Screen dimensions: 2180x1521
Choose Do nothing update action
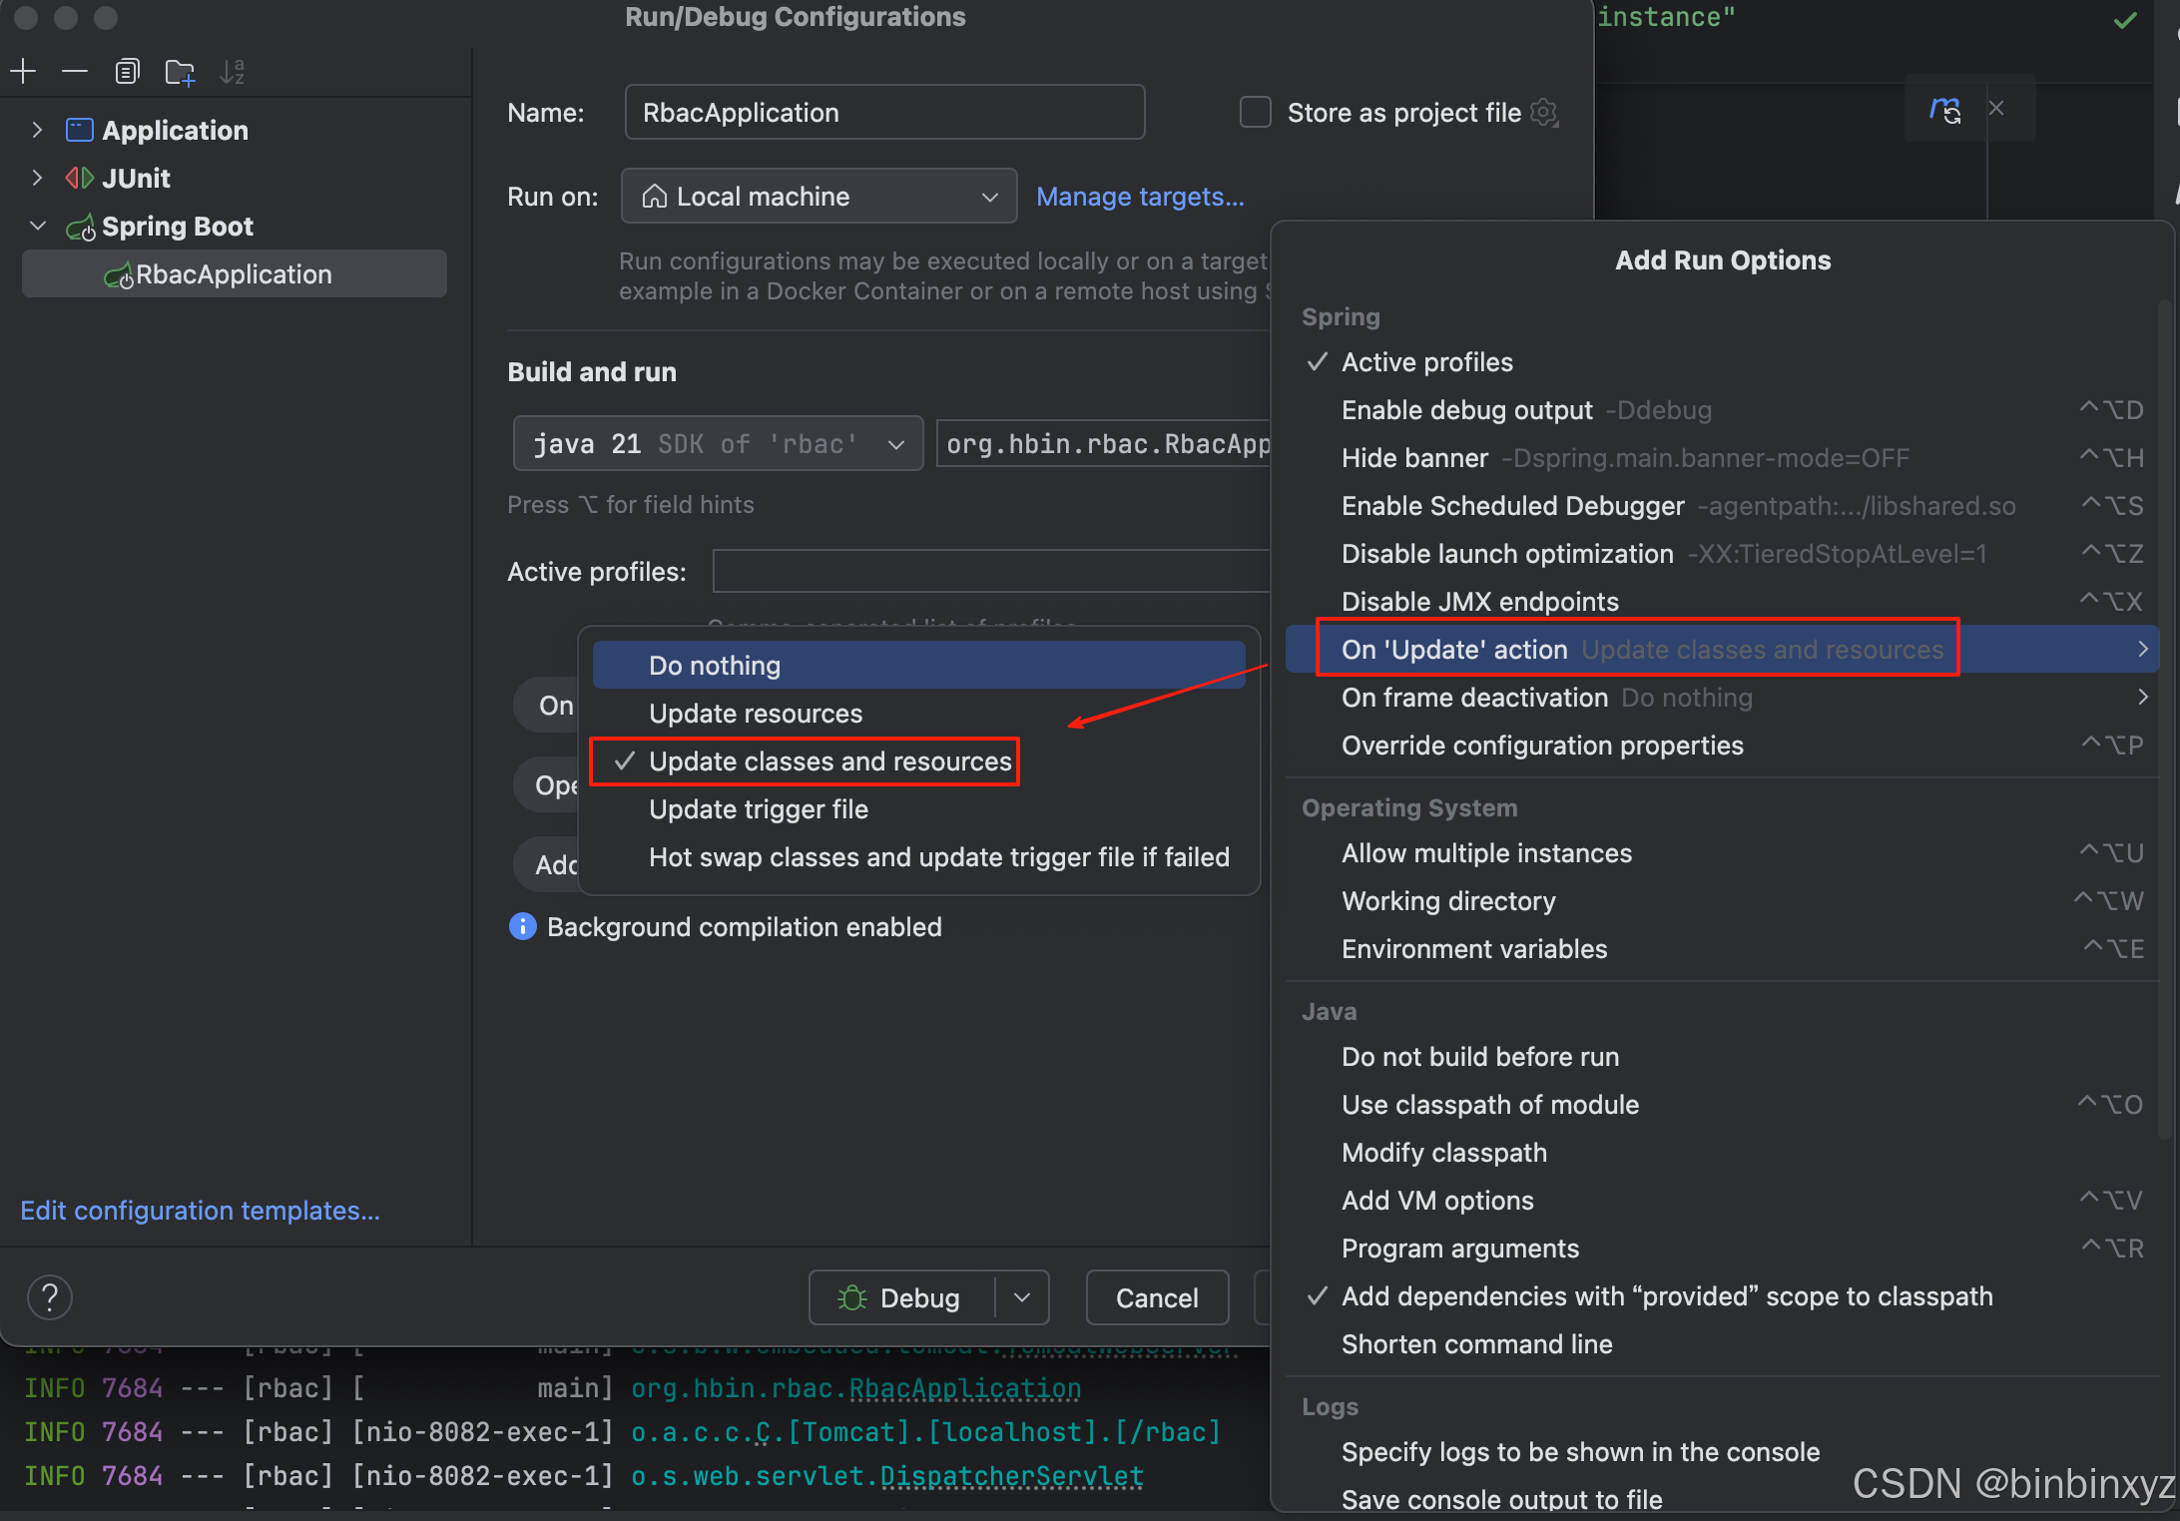click(x=918, y=666)
